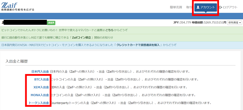
Task: Open the アカウント menu
Action: [205, 7]
